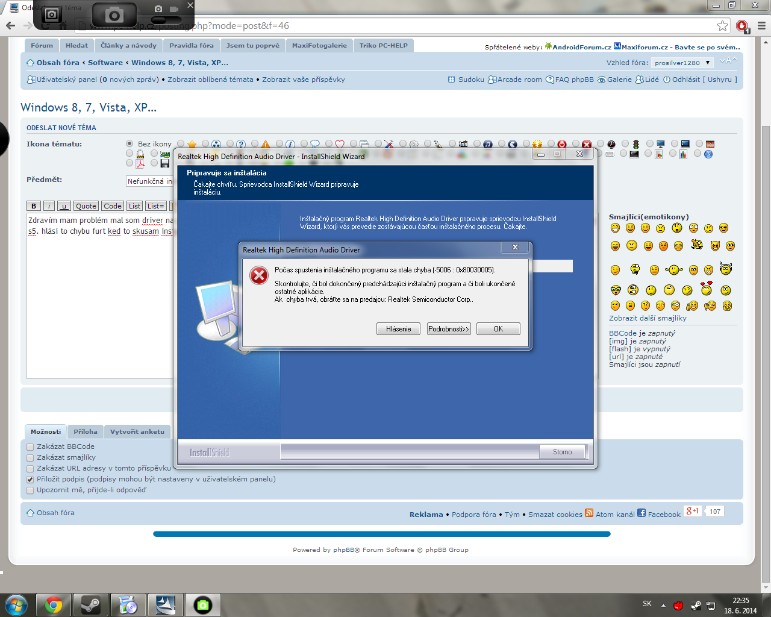Viewport: 771px width, 617px height.
Task: Insert the smiley holding a baseball bat
Action: click(697, 243)
